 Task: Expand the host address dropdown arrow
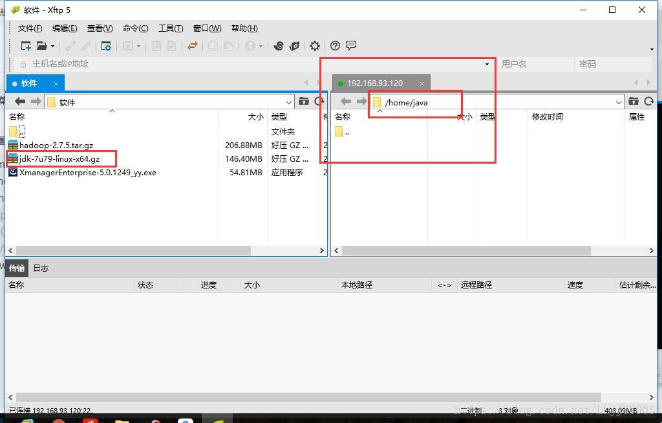[x=487, y=64]
